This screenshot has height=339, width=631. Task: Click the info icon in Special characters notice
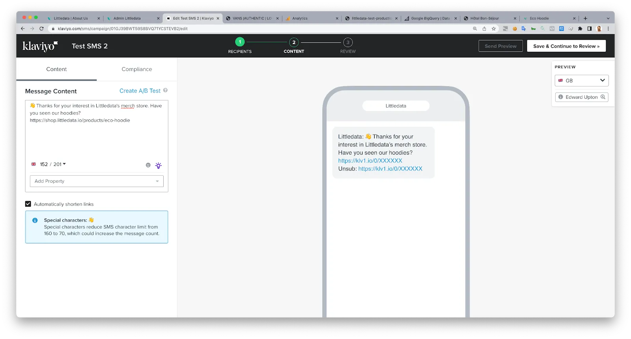(35, 220)
